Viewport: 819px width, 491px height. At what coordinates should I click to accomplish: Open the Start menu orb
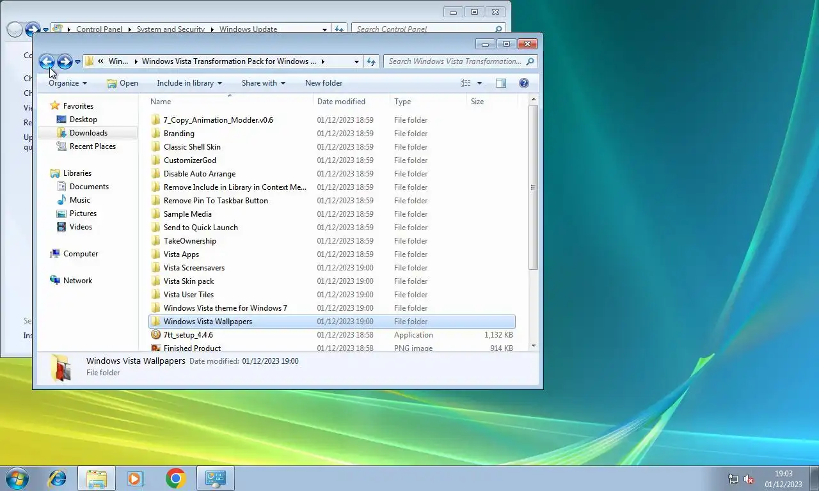point(16,478)
